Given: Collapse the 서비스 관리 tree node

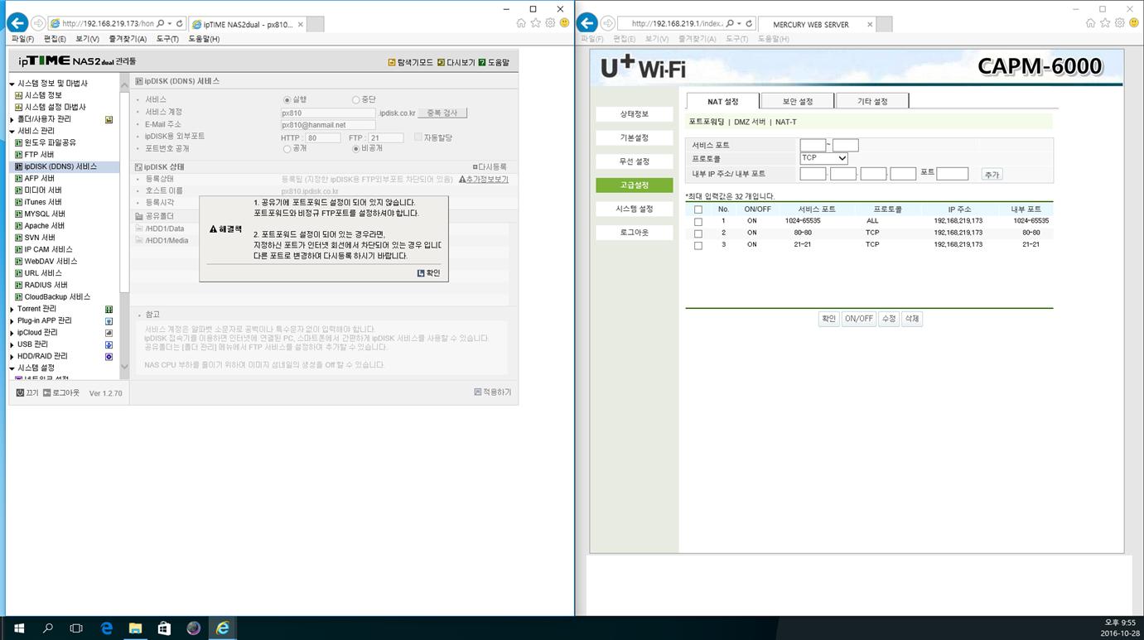Looking at the screenshot, I should (12, 131).
